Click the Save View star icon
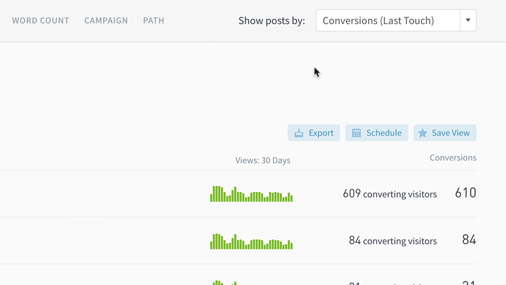 coord(422,133)
